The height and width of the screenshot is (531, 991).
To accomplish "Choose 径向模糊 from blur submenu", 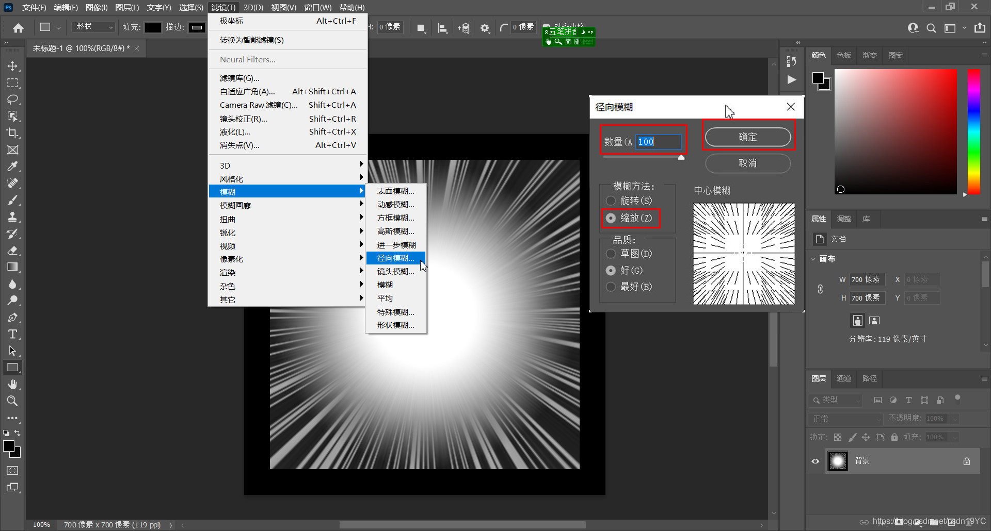I will pos(396,258).
